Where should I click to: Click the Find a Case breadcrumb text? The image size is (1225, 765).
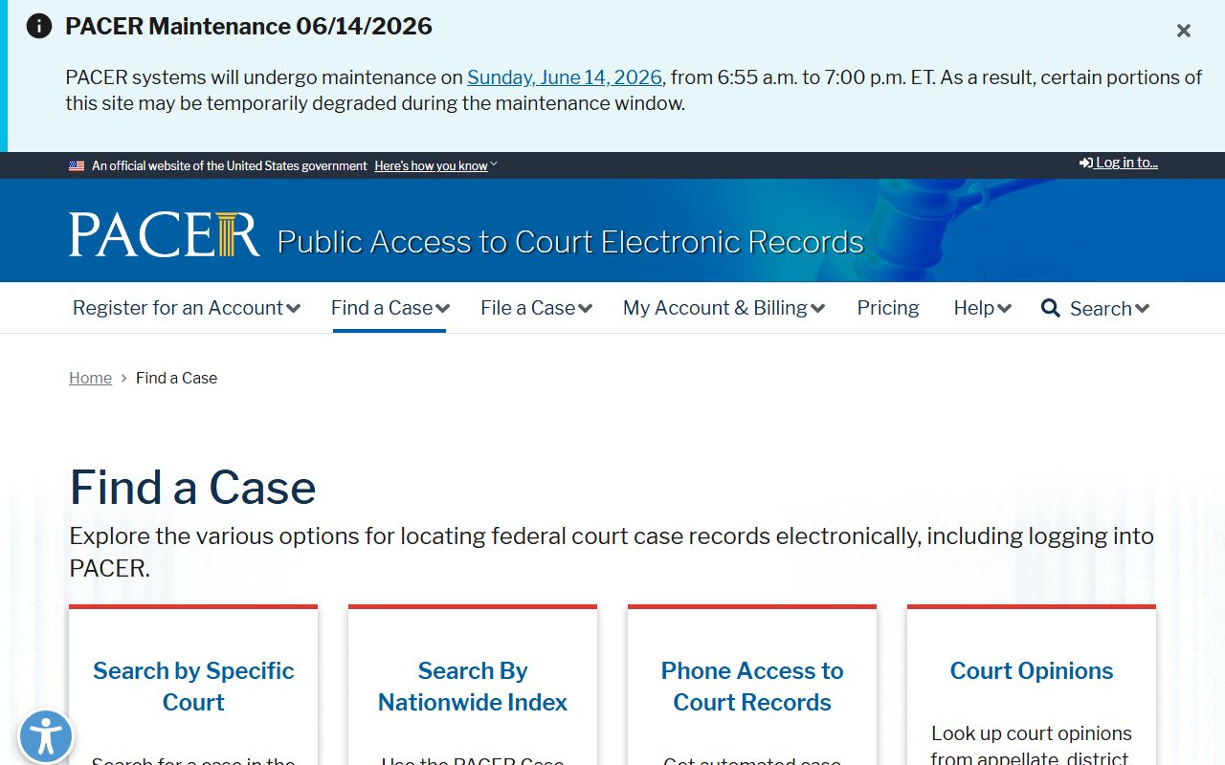176,378
